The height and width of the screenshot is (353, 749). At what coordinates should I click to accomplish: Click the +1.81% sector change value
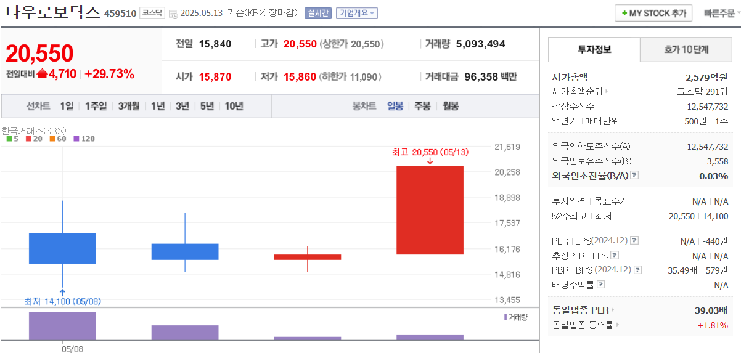click(x=713, y=325)
